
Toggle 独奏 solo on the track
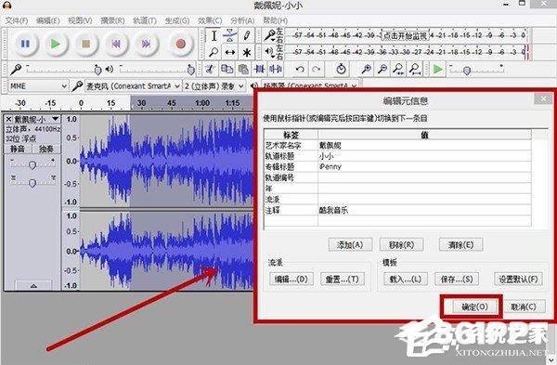point(46,149)
